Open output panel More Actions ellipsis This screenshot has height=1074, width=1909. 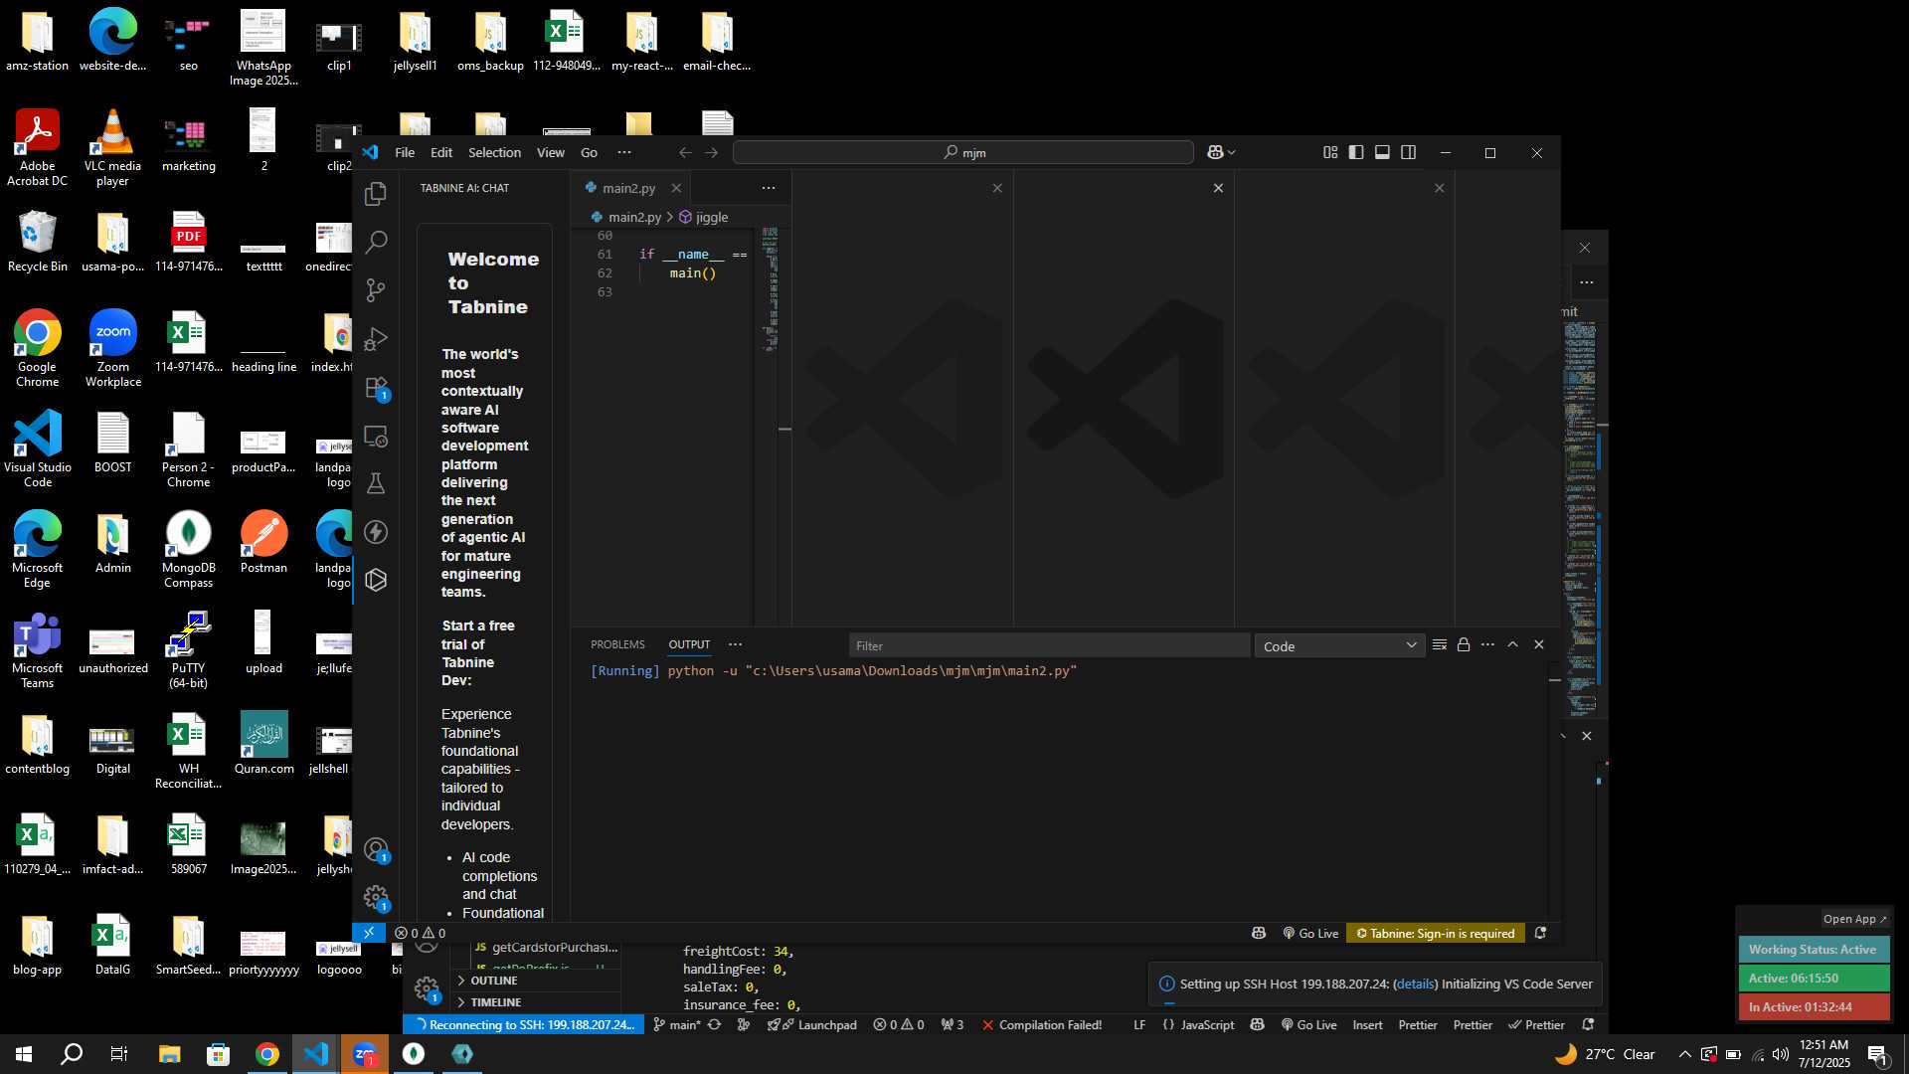[x=1487, y=644]
